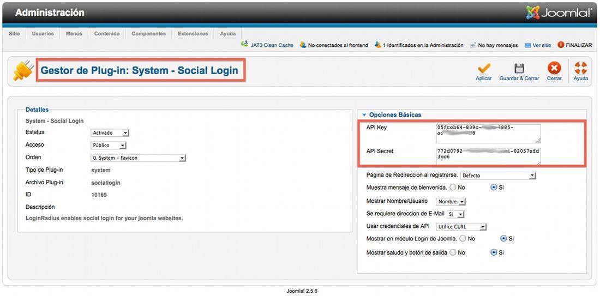This screenshot has height=296, width=600.
Task: Click the JAT3 Clean Cache icon
Action: point(244,44)
